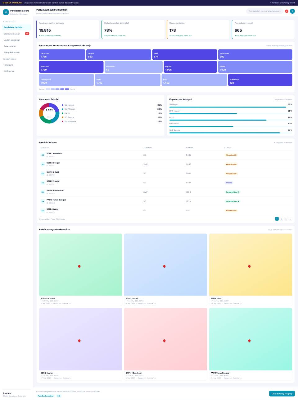Open Peta sebaran menu item

[16, 46]
